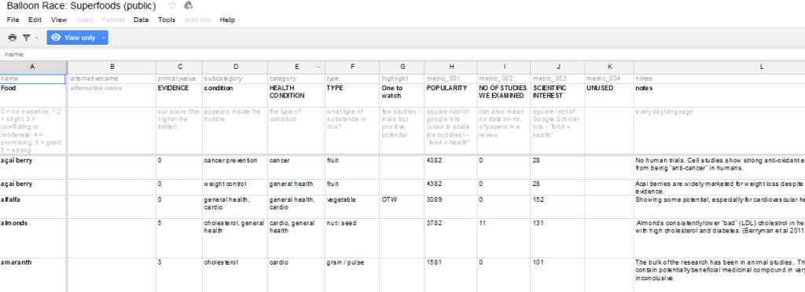Click the SCIENTIFIC INTEREST header cell
Viewport: 805px width, 292px height.
point(557,95)
